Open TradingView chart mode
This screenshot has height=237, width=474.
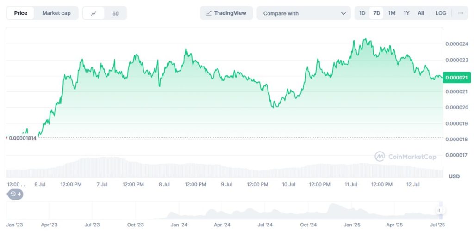coord(226,13)
